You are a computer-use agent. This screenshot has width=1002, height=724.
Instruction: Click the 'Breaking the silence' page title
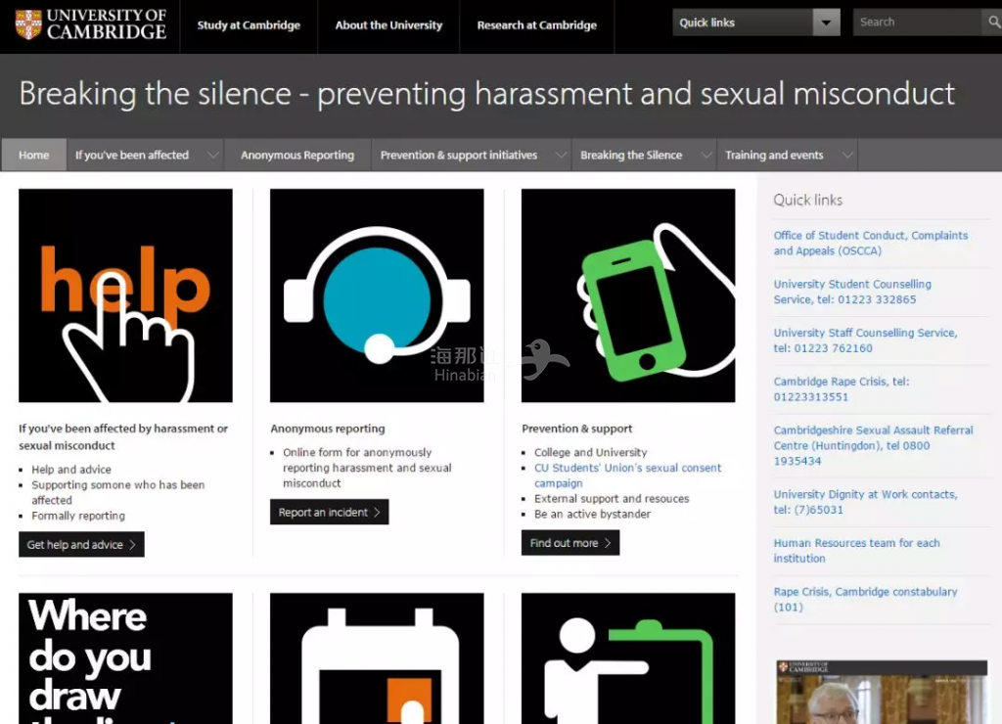click(x=486, y=94)
